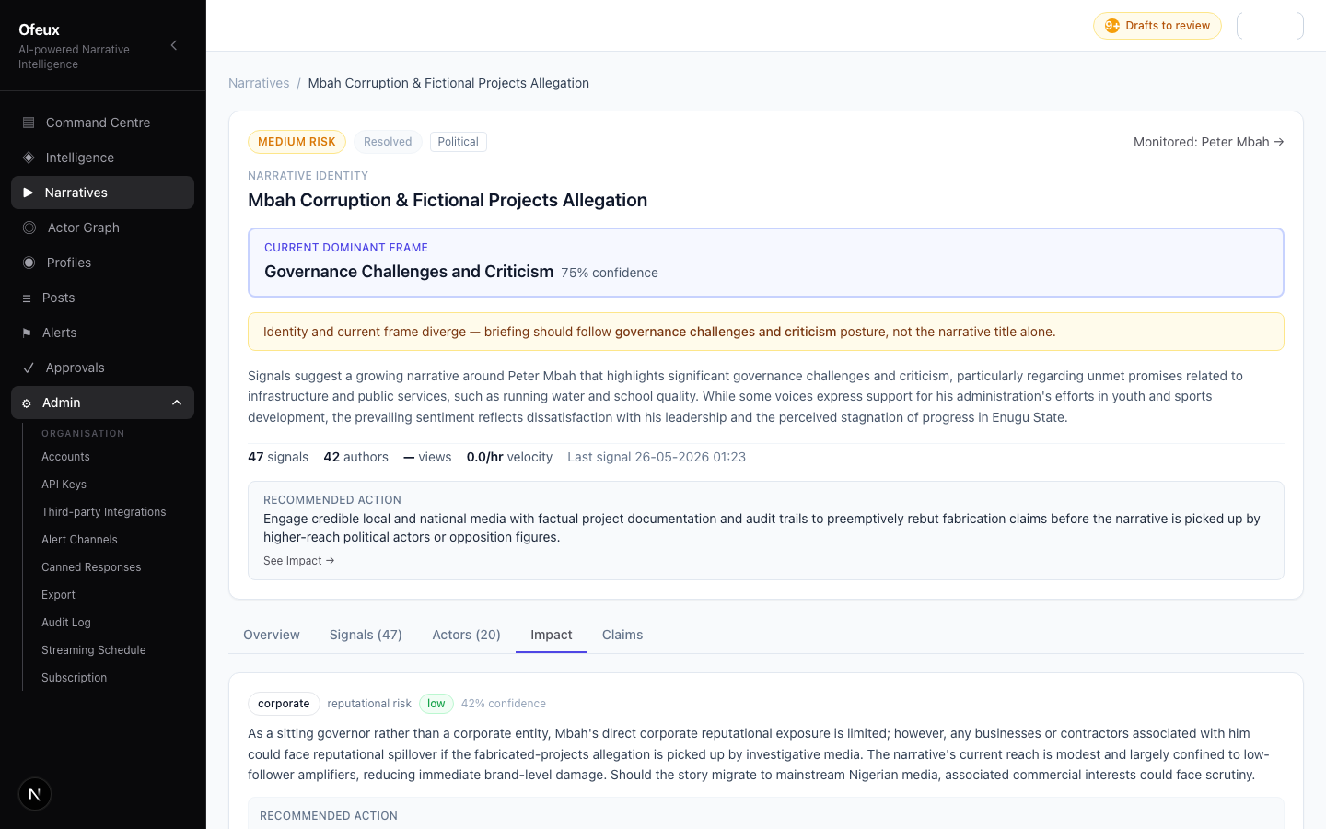Click the Profiles icon in sidebar

[x=29, y=263]
